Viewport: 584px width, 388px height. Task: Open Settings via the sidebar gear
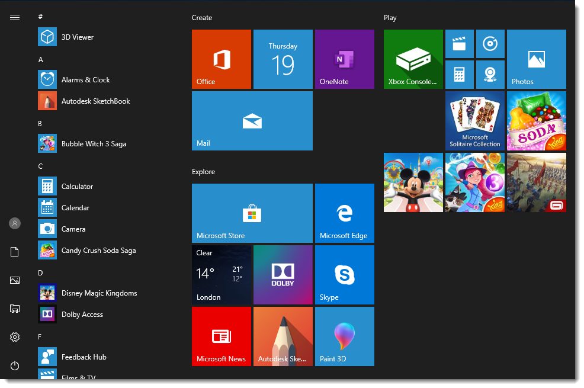tap(14, 337)
